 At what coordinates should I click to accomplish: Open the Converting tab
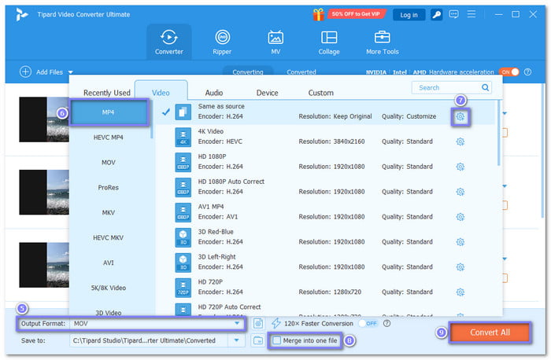248,72
